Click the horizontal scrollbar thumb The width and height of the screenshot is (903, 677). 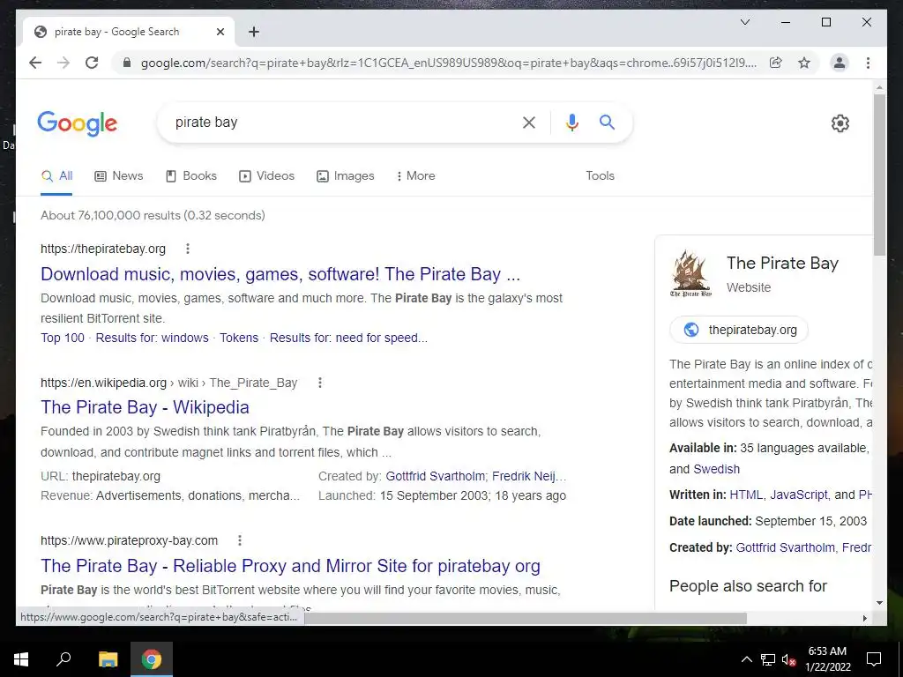(526, 618)
